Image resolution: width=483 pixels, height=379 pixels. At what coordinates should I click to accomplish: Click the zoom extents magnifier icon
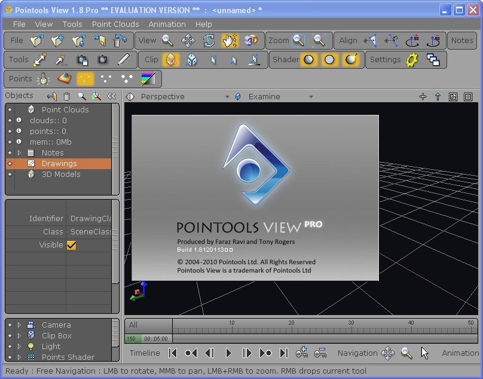[x=319, y=41]
